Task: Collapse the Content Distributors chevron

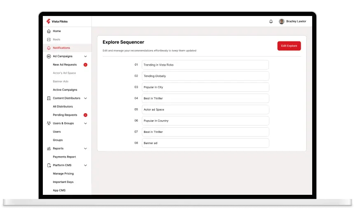Action: [x=85, y=98]
